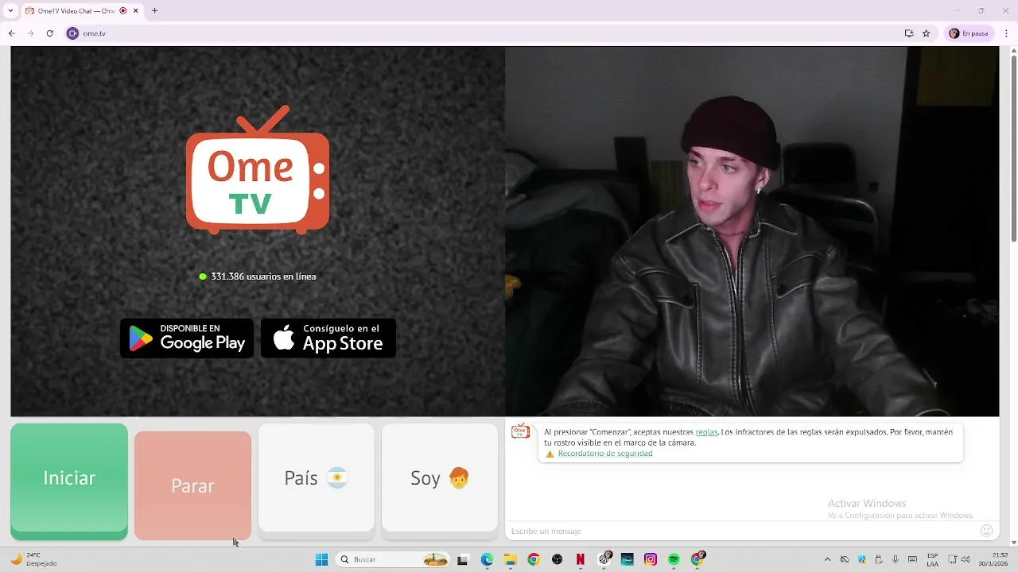Image resolution: width=1018 pixels, height=572 pixels.
Task: Click the taskbar Buscar search box
Action: (394, 559)
